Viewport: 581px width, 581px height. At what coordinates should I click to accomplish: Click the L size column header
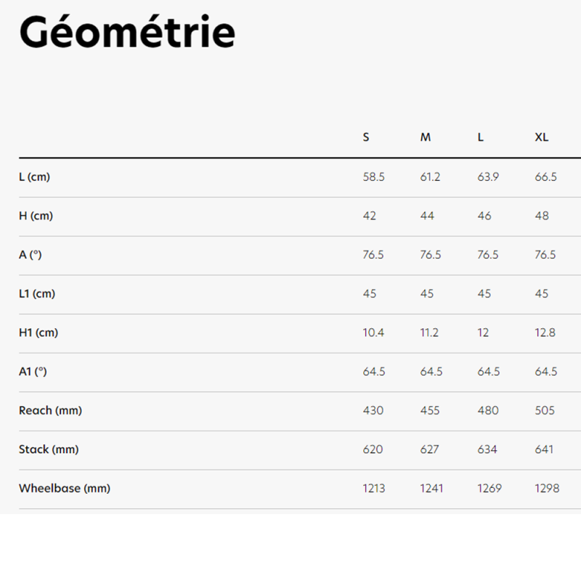click(481, 137)
